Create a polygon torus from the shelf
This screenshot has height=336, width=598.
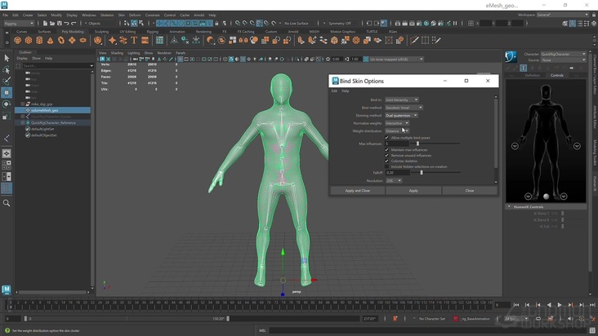[61, 40]
